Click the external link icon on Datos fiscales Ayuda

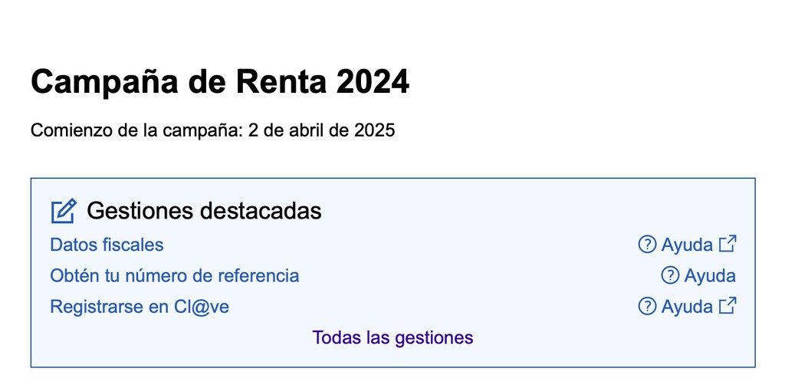point(728,244)
